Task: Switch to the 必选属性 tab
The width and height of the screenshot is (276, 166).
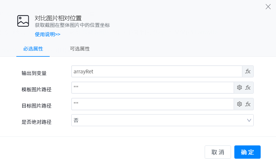Action: click(33, 49)
